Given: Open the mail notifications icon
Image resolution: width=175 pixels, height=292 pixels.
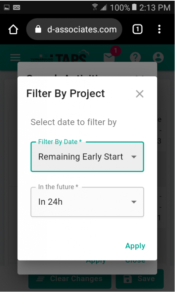Looking at the screenshot, I should [109, 57].
